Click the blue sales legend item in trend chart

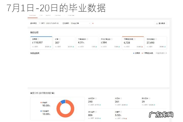(136, 53)
